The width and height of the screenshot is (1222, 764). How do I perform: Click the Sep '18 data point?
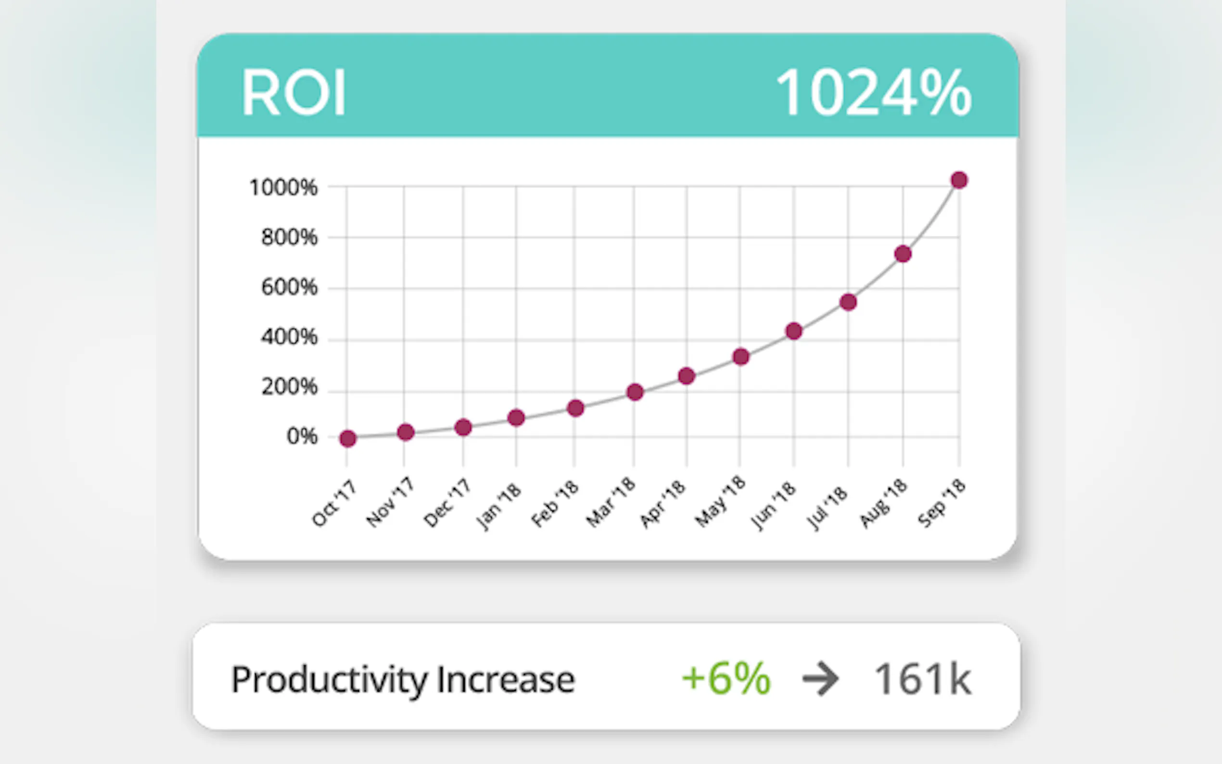(959, 180)
